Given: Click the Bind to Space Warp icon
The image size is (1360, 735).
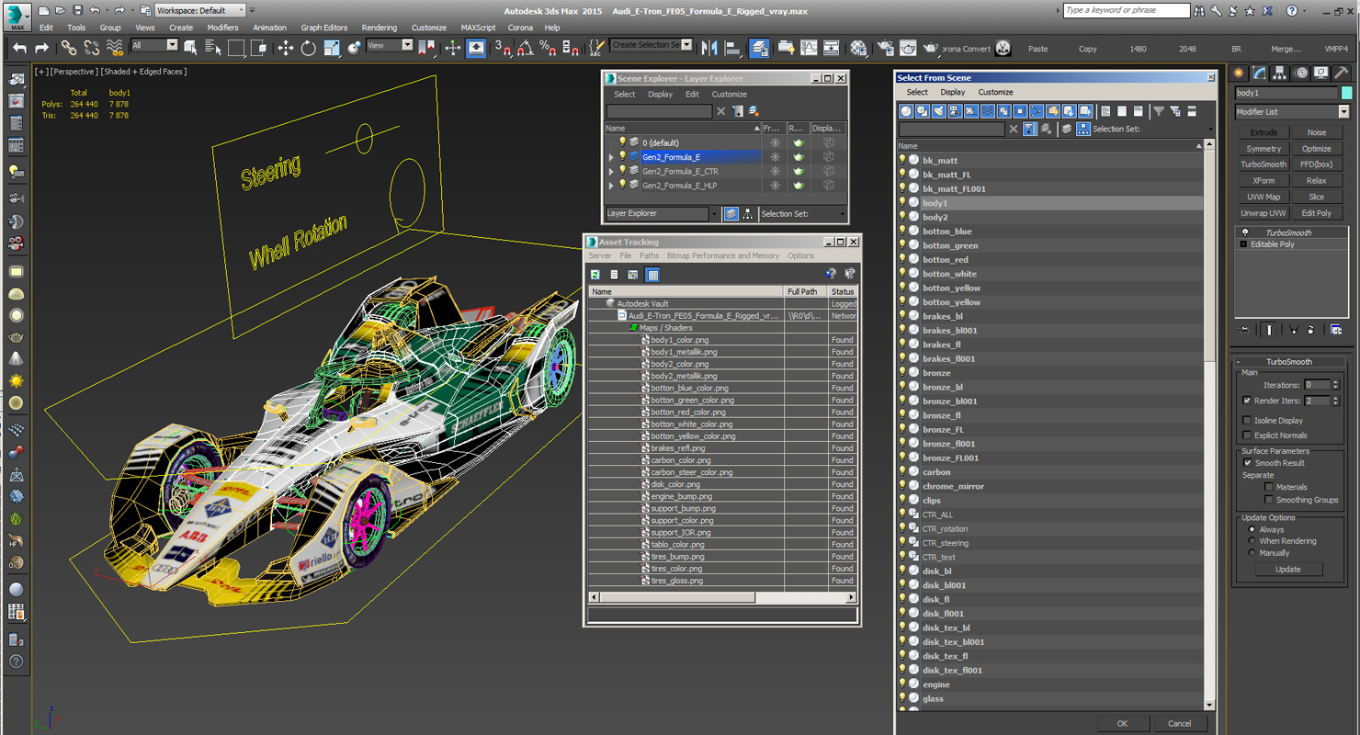Looking at the screenshot, I should click(x=114, y=48).
